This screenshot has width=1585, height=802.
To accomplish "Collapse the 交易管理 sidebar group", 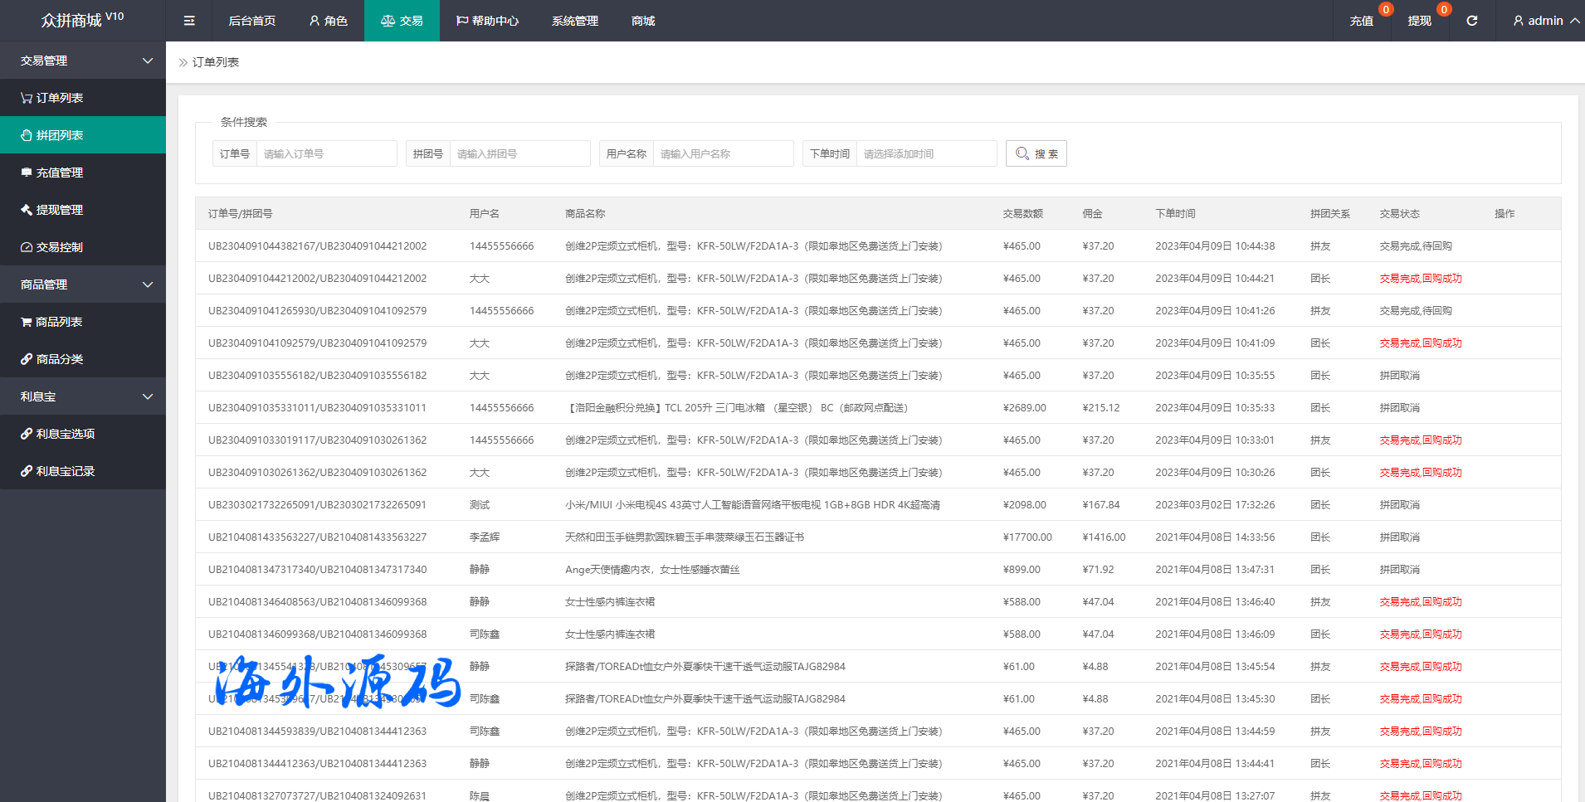I will (x=83, y=61).
